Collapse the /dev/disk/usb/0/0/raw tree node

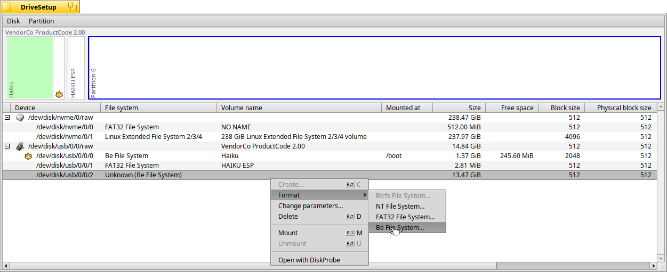pyautogui.click(x=7, y=146)
